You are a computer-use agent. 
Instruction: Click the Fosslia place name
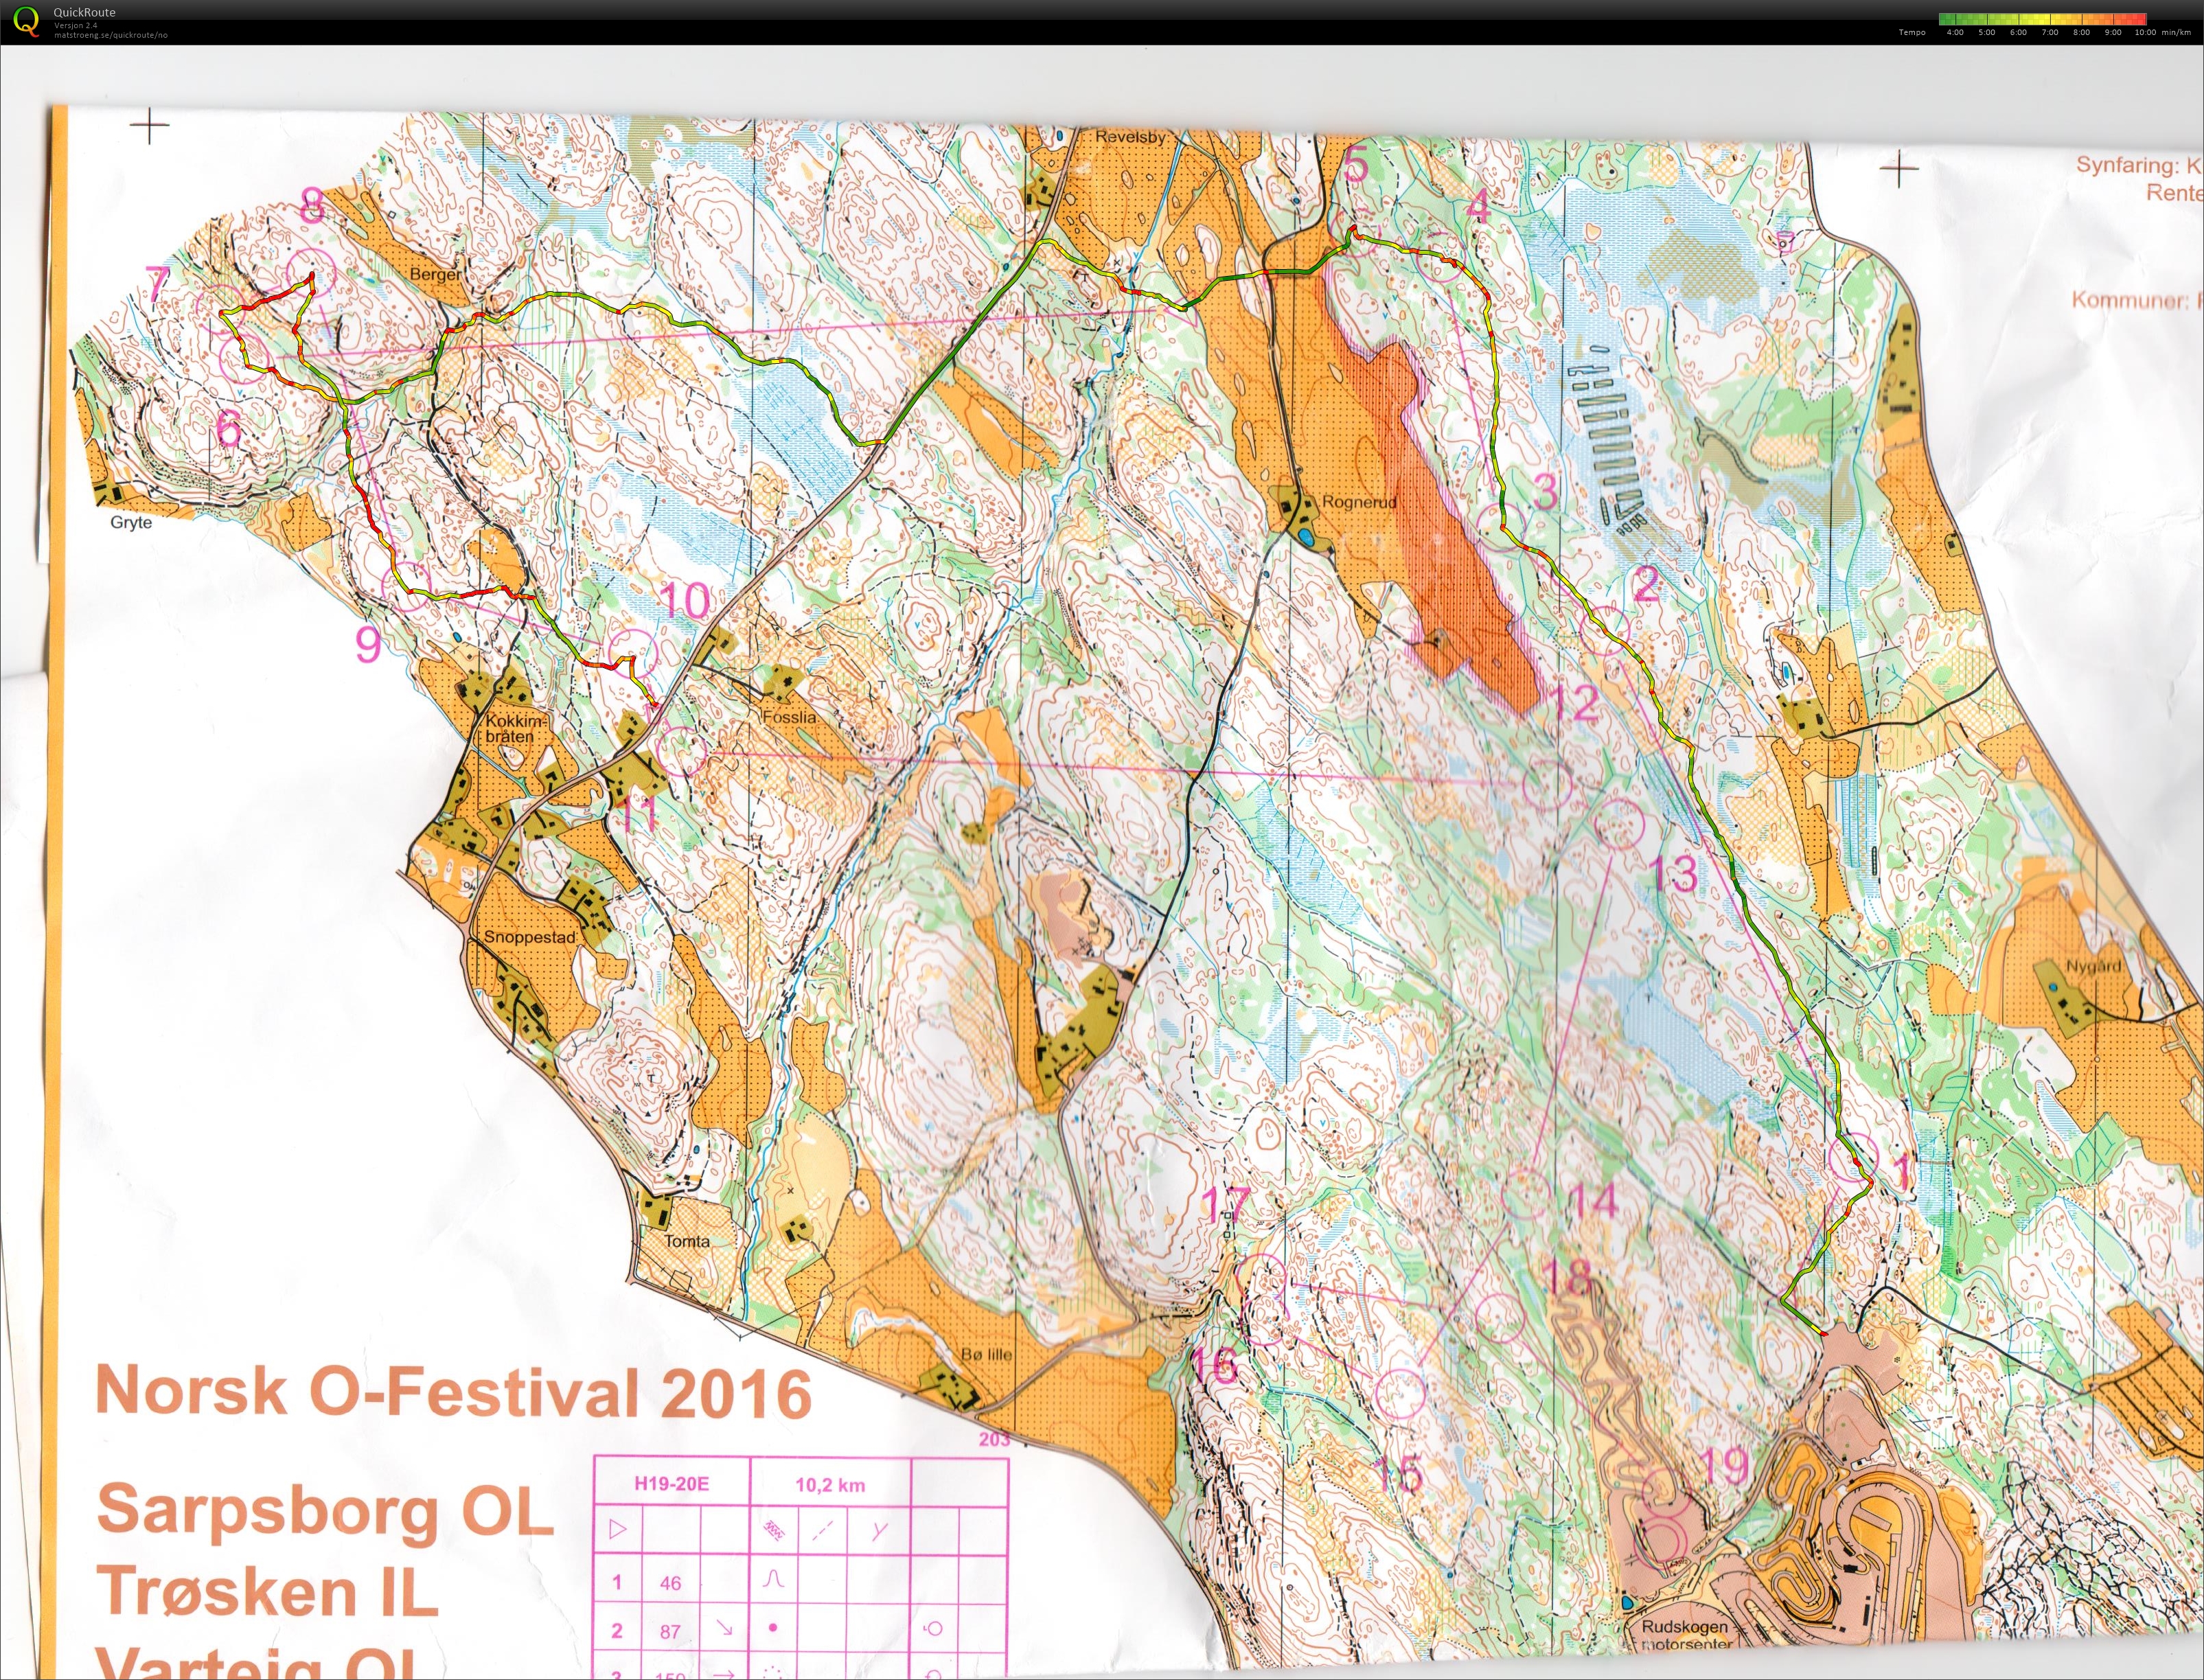click(789, 717)
